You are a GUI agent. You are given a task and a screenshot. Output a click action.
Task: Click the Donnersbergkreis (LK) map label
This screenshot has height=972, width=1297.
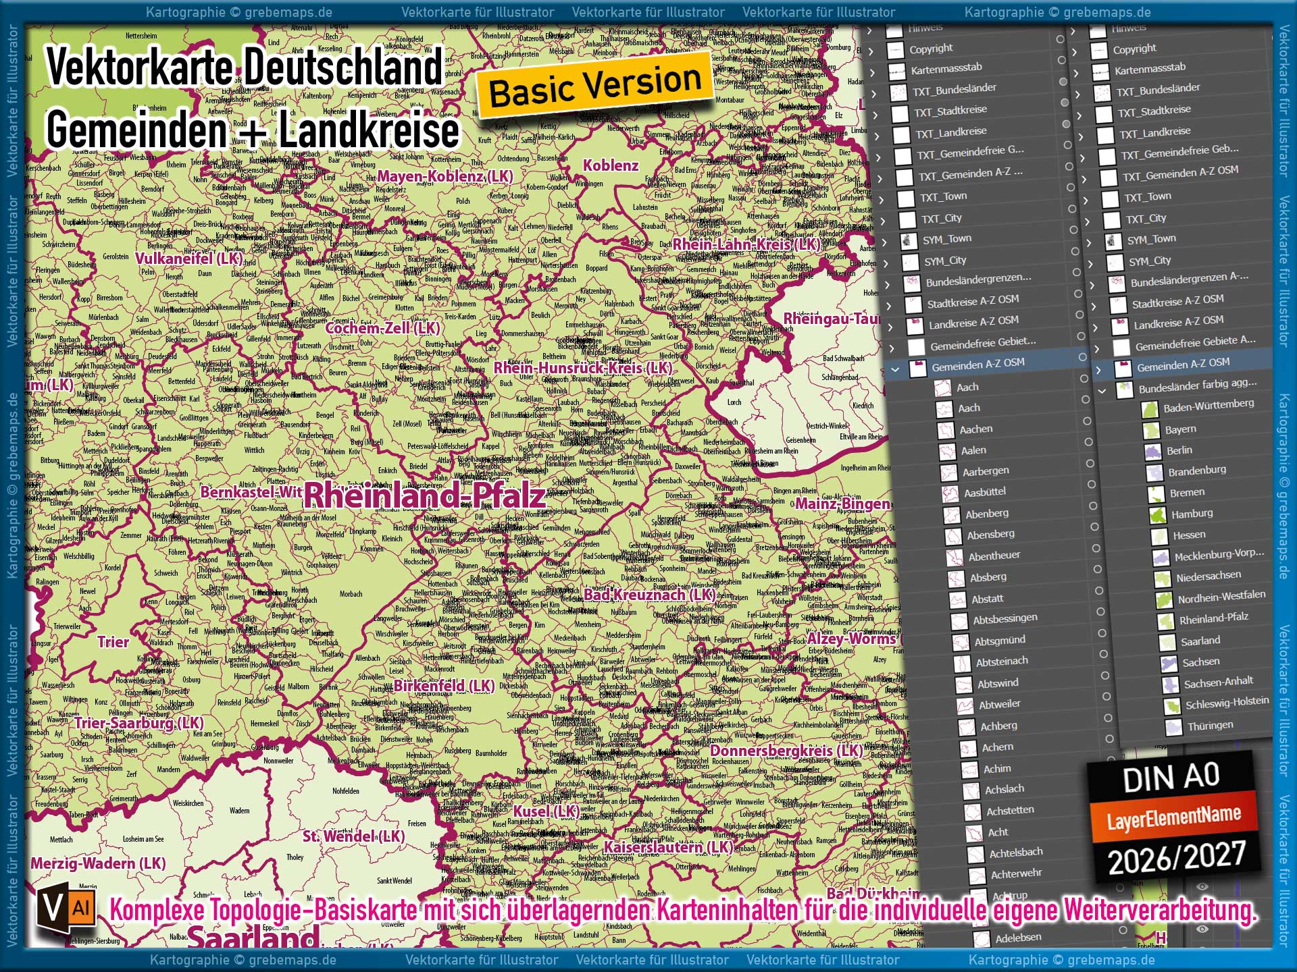[x=786, y=751]
